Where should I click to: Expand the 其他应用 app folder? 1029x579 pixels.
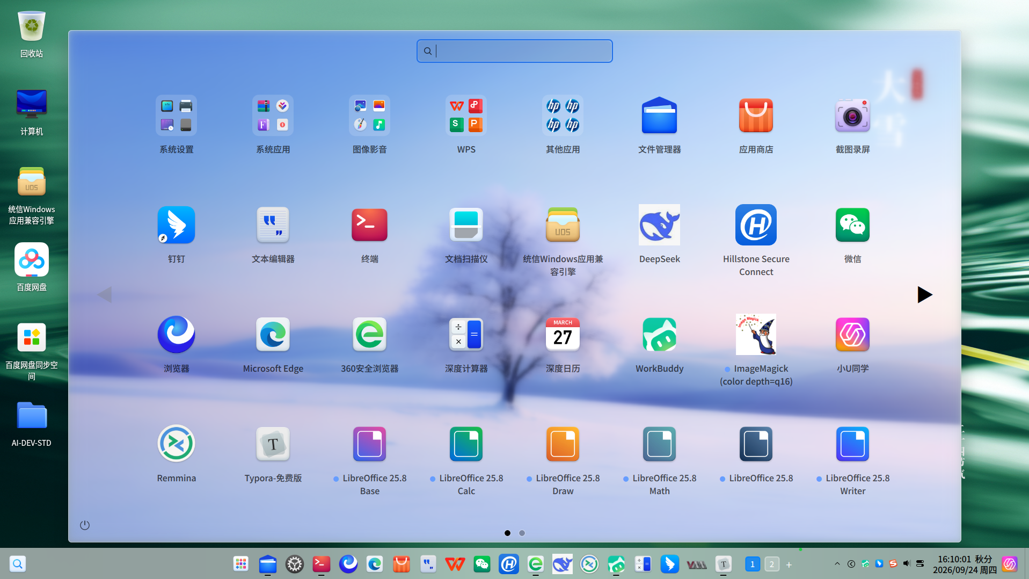pyautogui.click(x=563, y=115)
